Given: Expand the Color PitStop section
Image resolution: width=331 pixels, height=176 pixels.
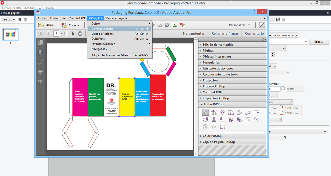Looking at the screenshot, I should (212, 136).
